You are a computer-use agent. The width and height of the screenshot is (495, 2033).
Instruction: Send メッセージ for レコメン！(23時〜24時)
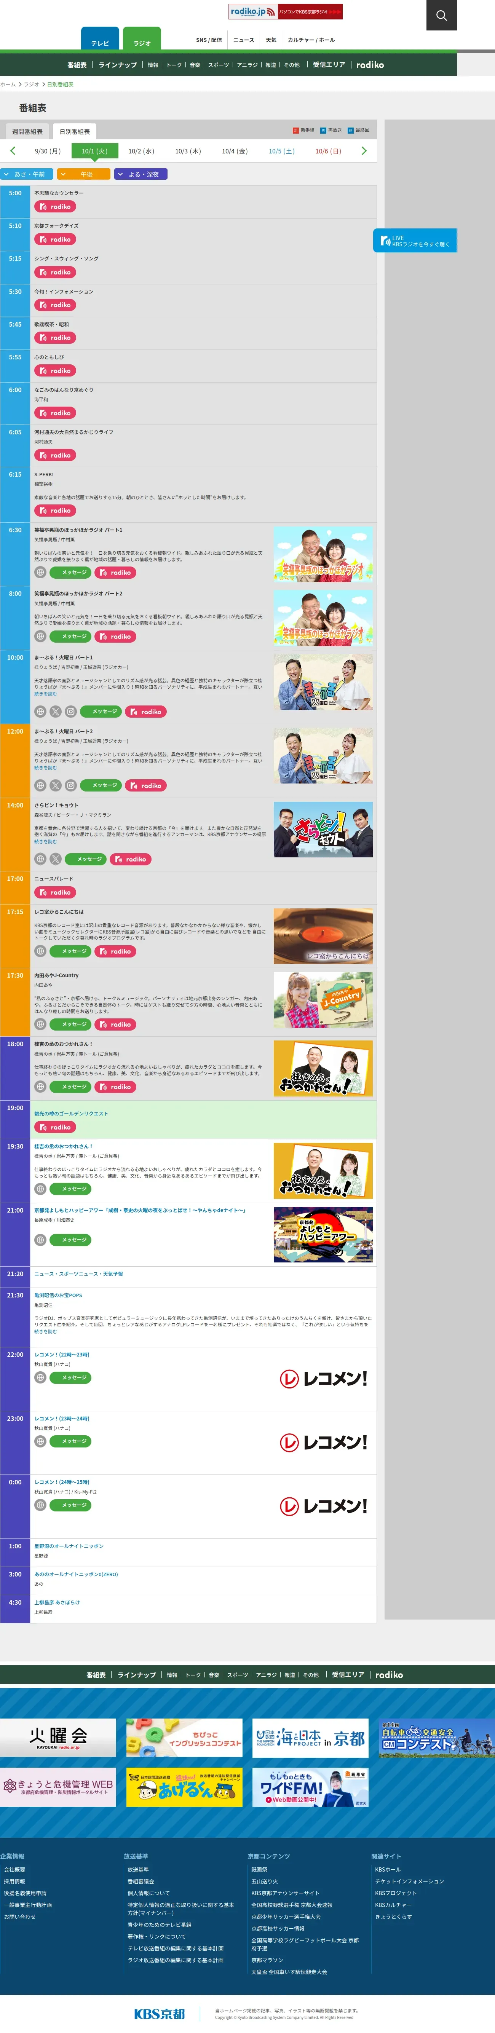pos(70,1441)
